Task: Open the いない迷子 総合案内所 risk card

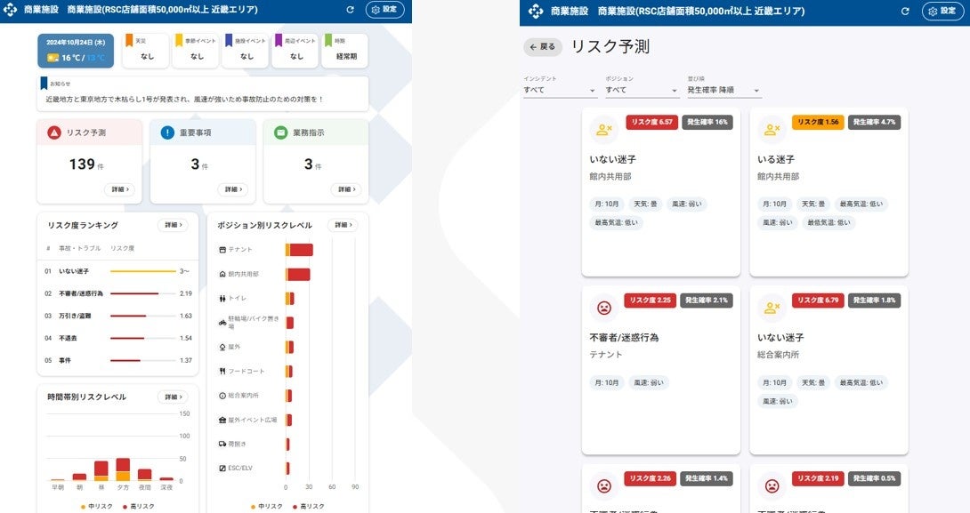Action: tap(829, 370)
